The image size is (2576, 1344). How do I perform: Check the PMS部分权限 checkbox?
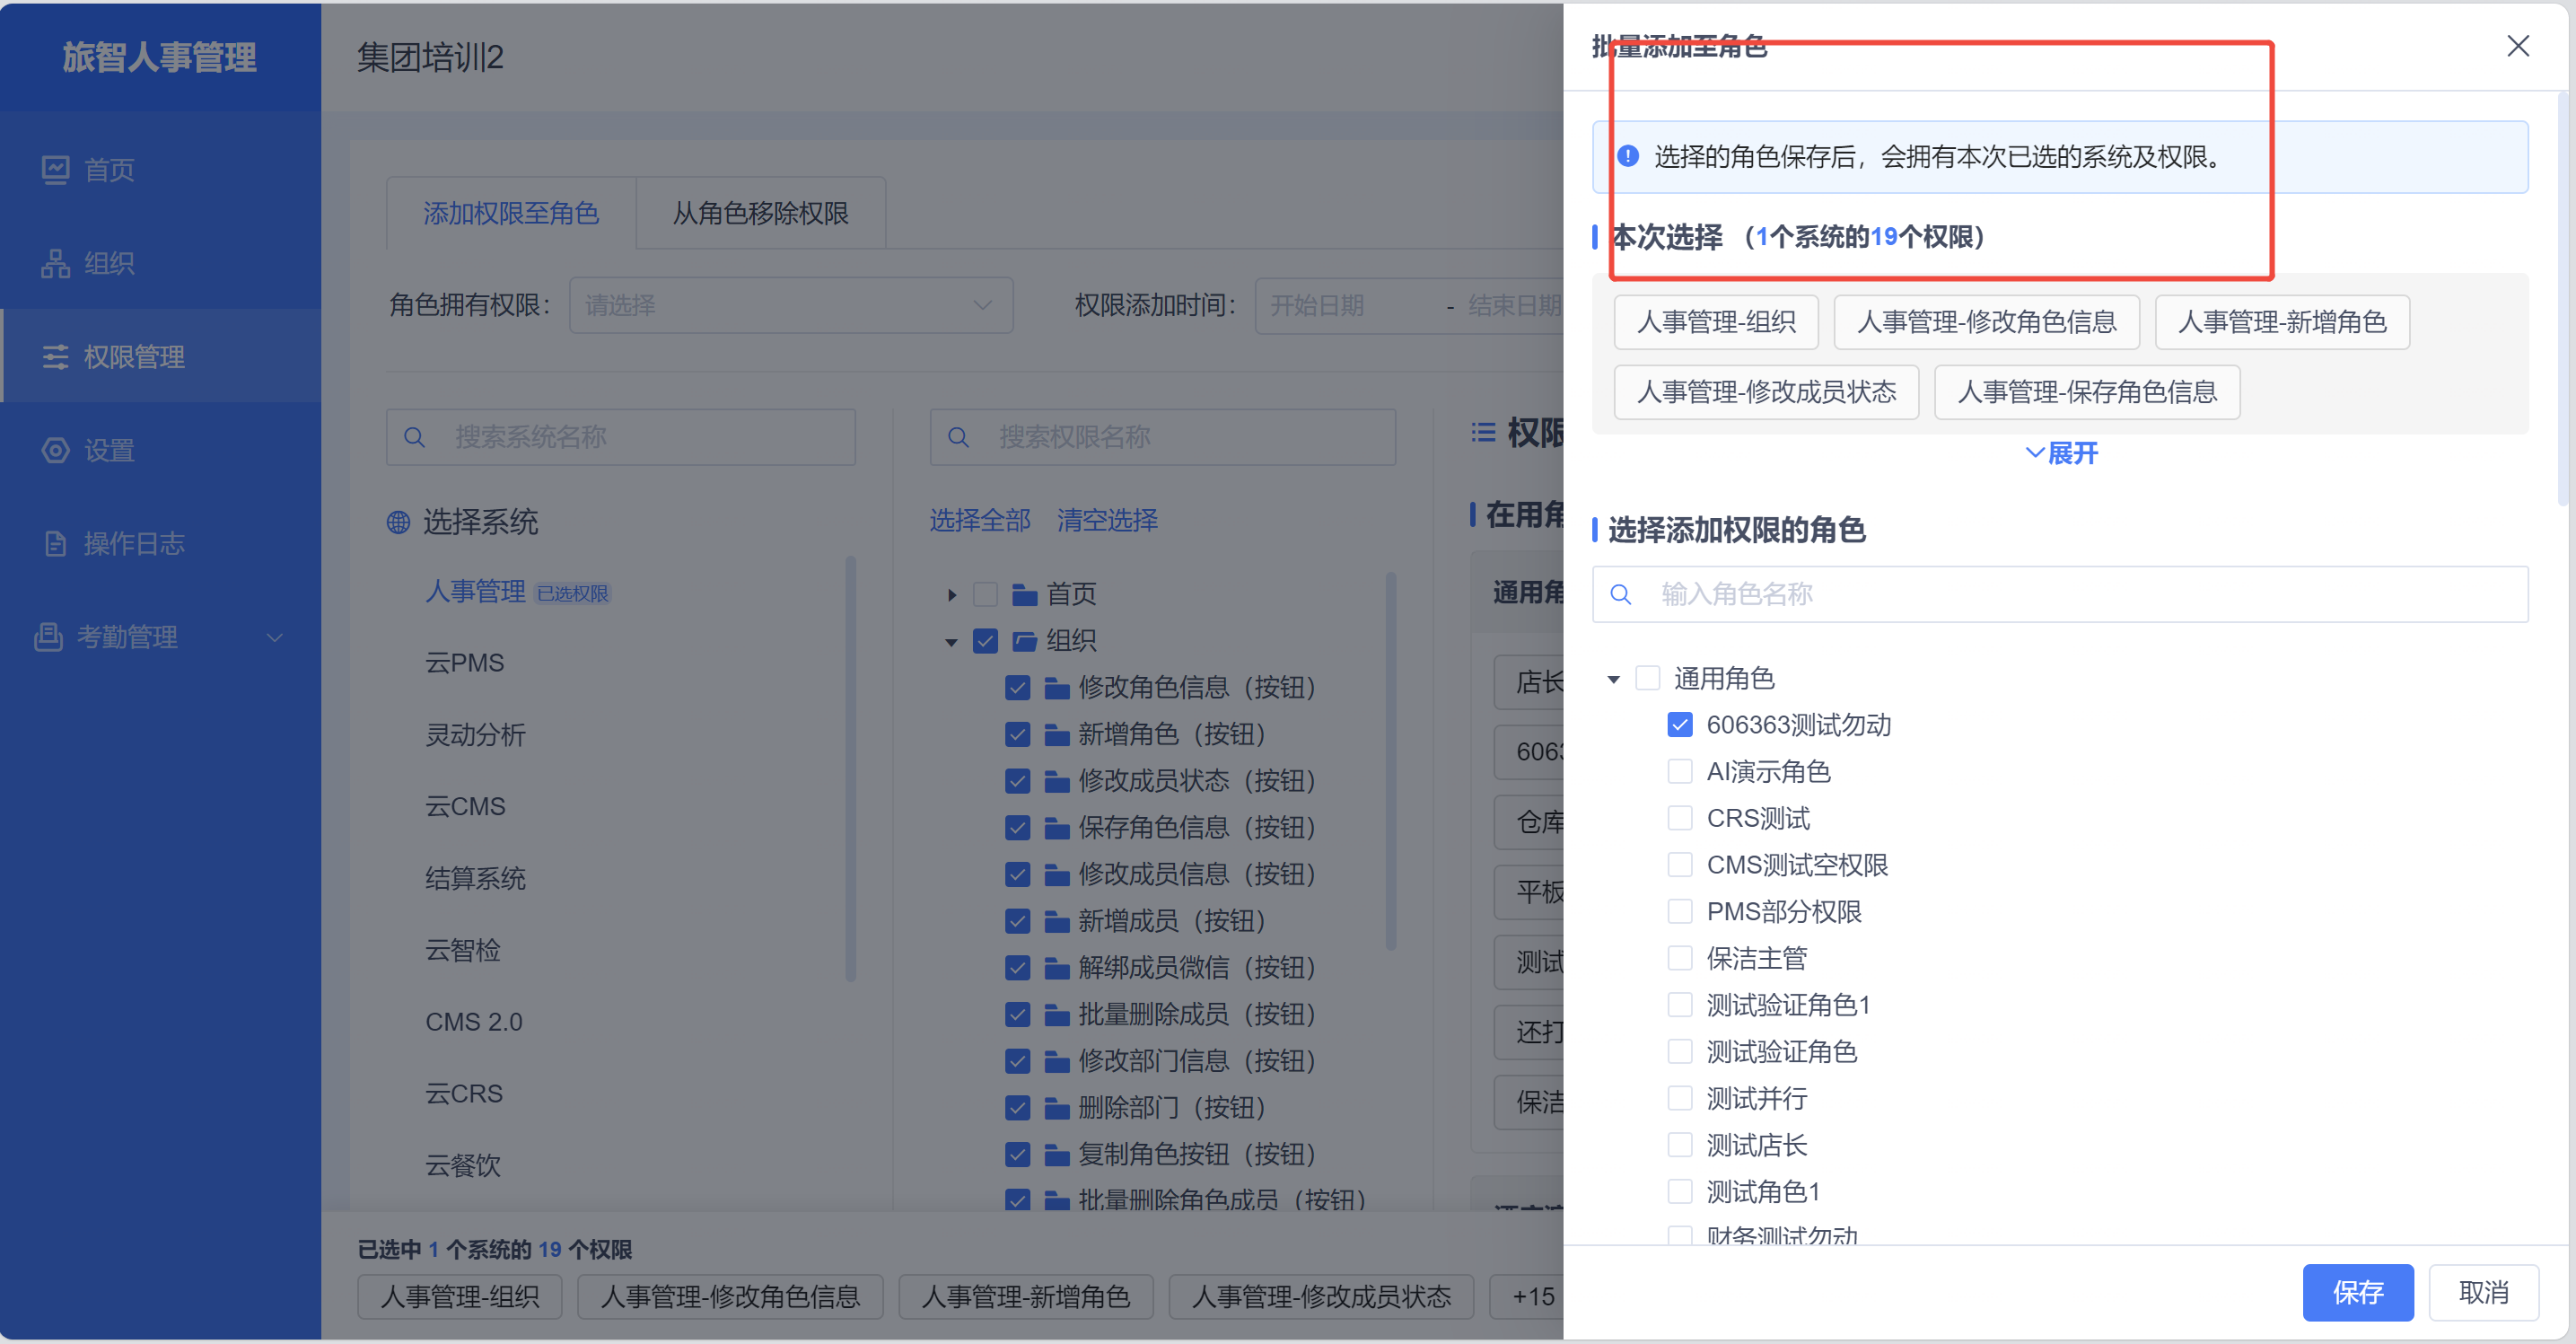click(x=1680, y=912)
